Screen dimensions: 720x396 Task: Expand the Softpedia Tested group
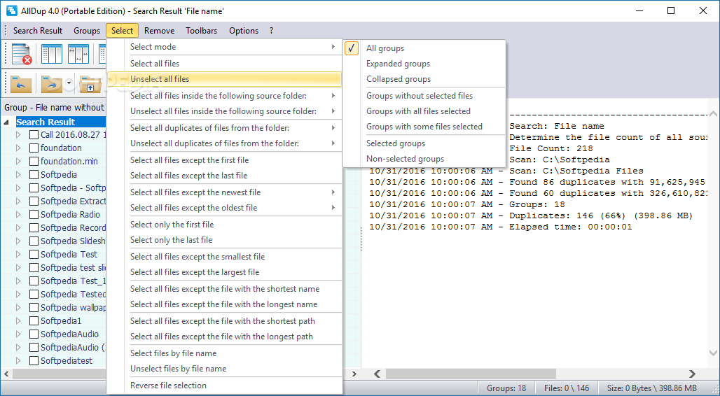18,295
